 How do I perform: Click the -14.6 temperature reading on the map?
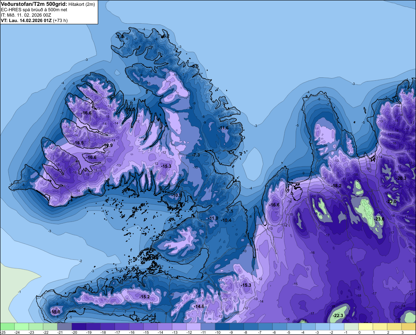tap(199, 306)
